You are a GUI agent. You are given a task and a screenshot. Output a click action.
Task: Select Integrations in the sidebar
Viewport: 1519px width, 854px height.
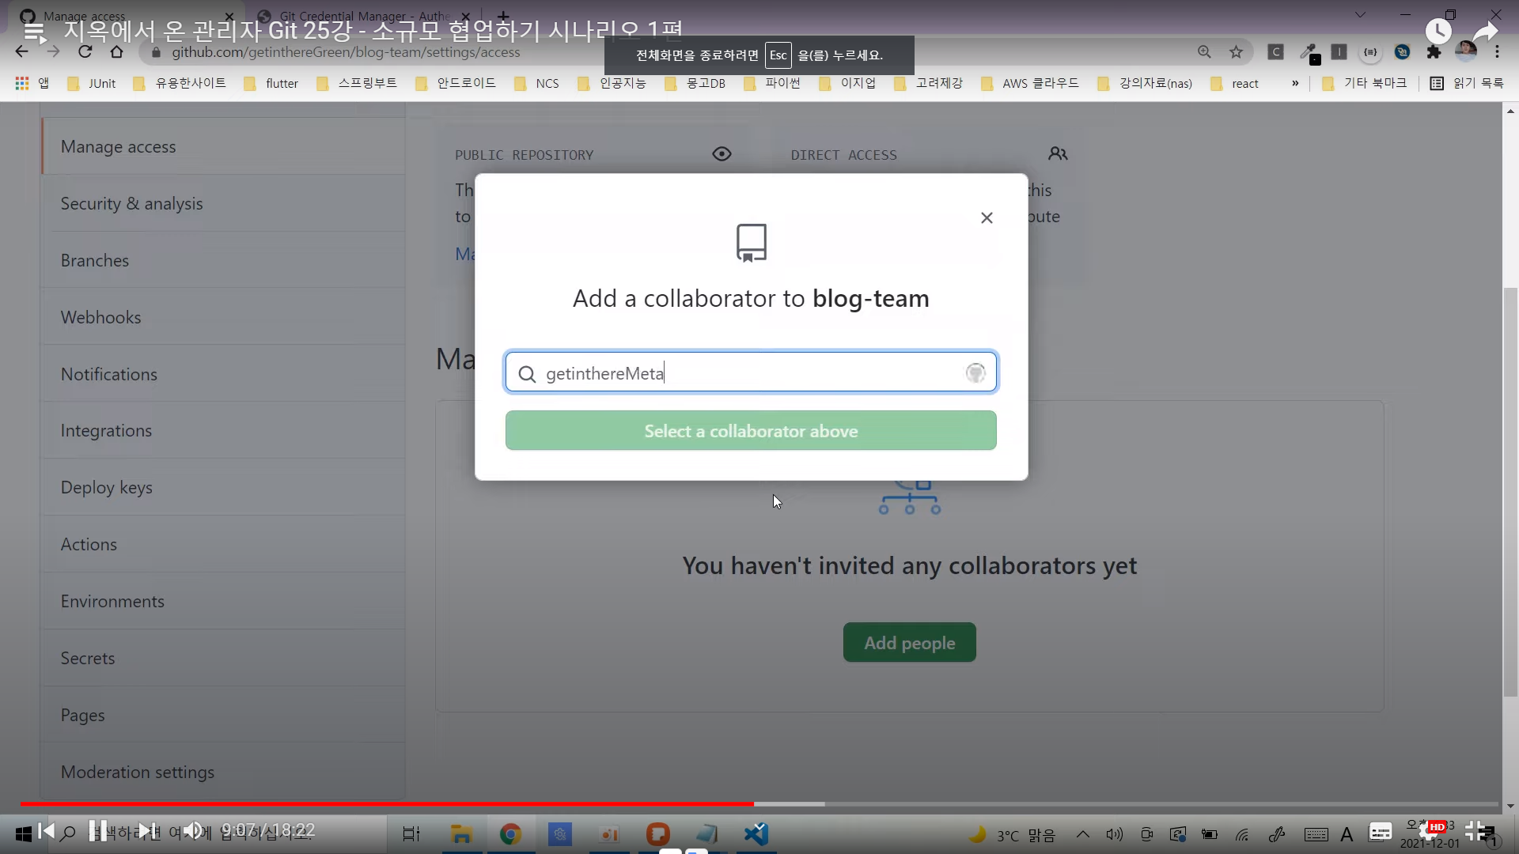pyautogui.click(x=223, y=430)
